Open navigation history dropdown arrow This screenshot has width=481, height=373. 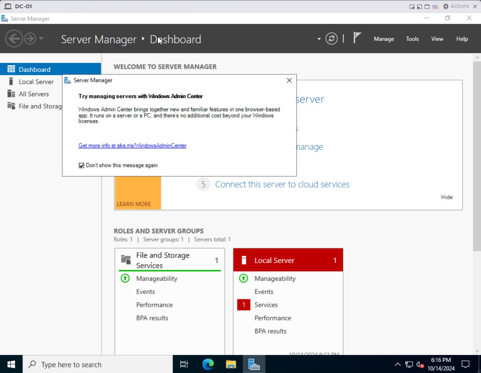pos(41,38)
